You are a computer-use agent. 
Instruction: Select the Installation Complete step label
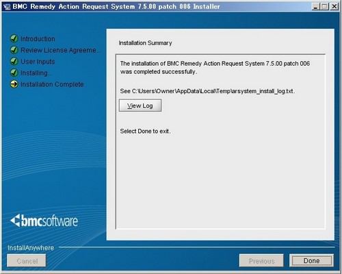52,84
